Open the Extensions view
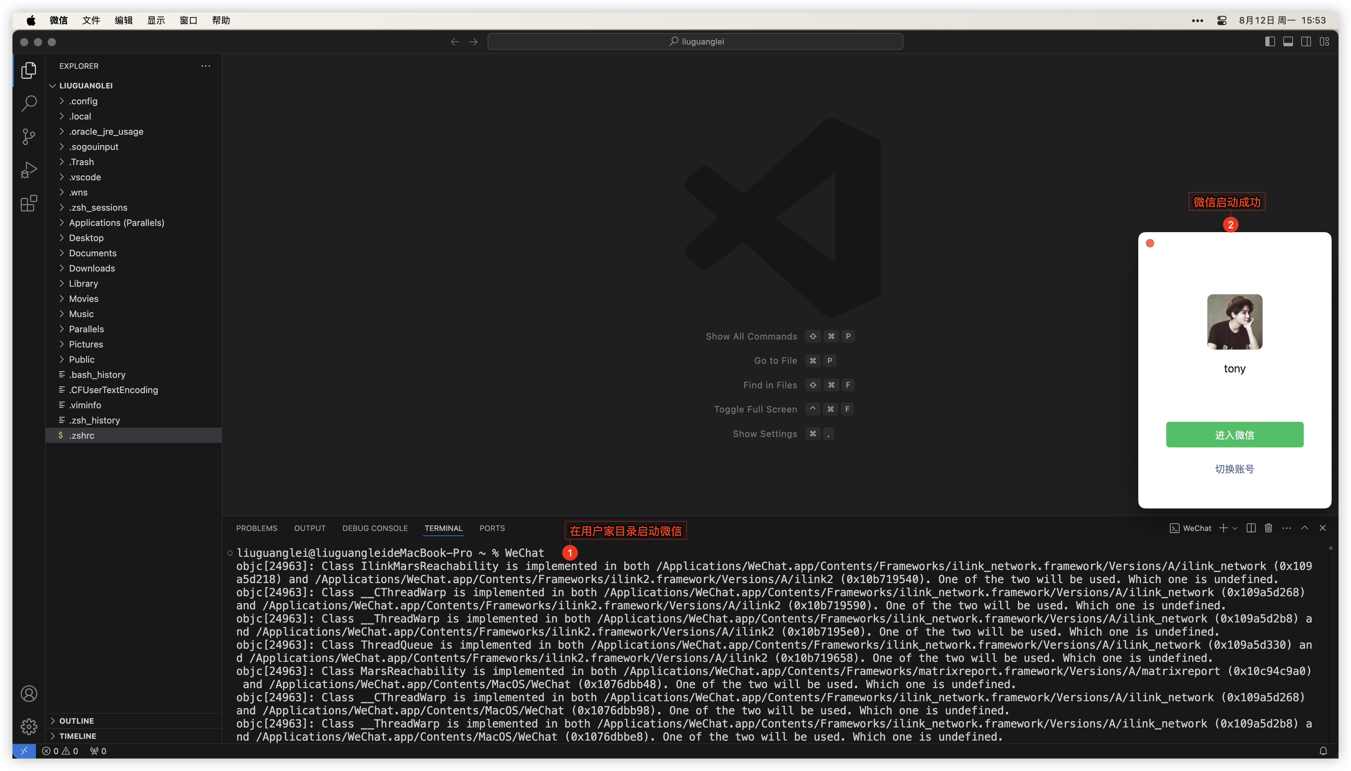1351x771 pixels. (x=29, y=203)
